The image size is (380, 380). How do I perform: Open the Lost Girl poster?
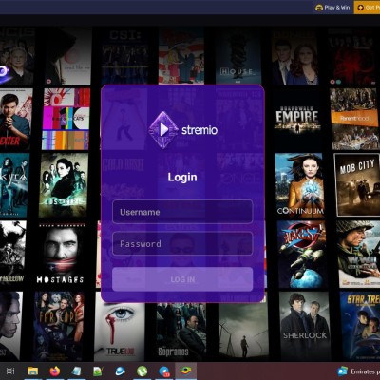[64, 185]
